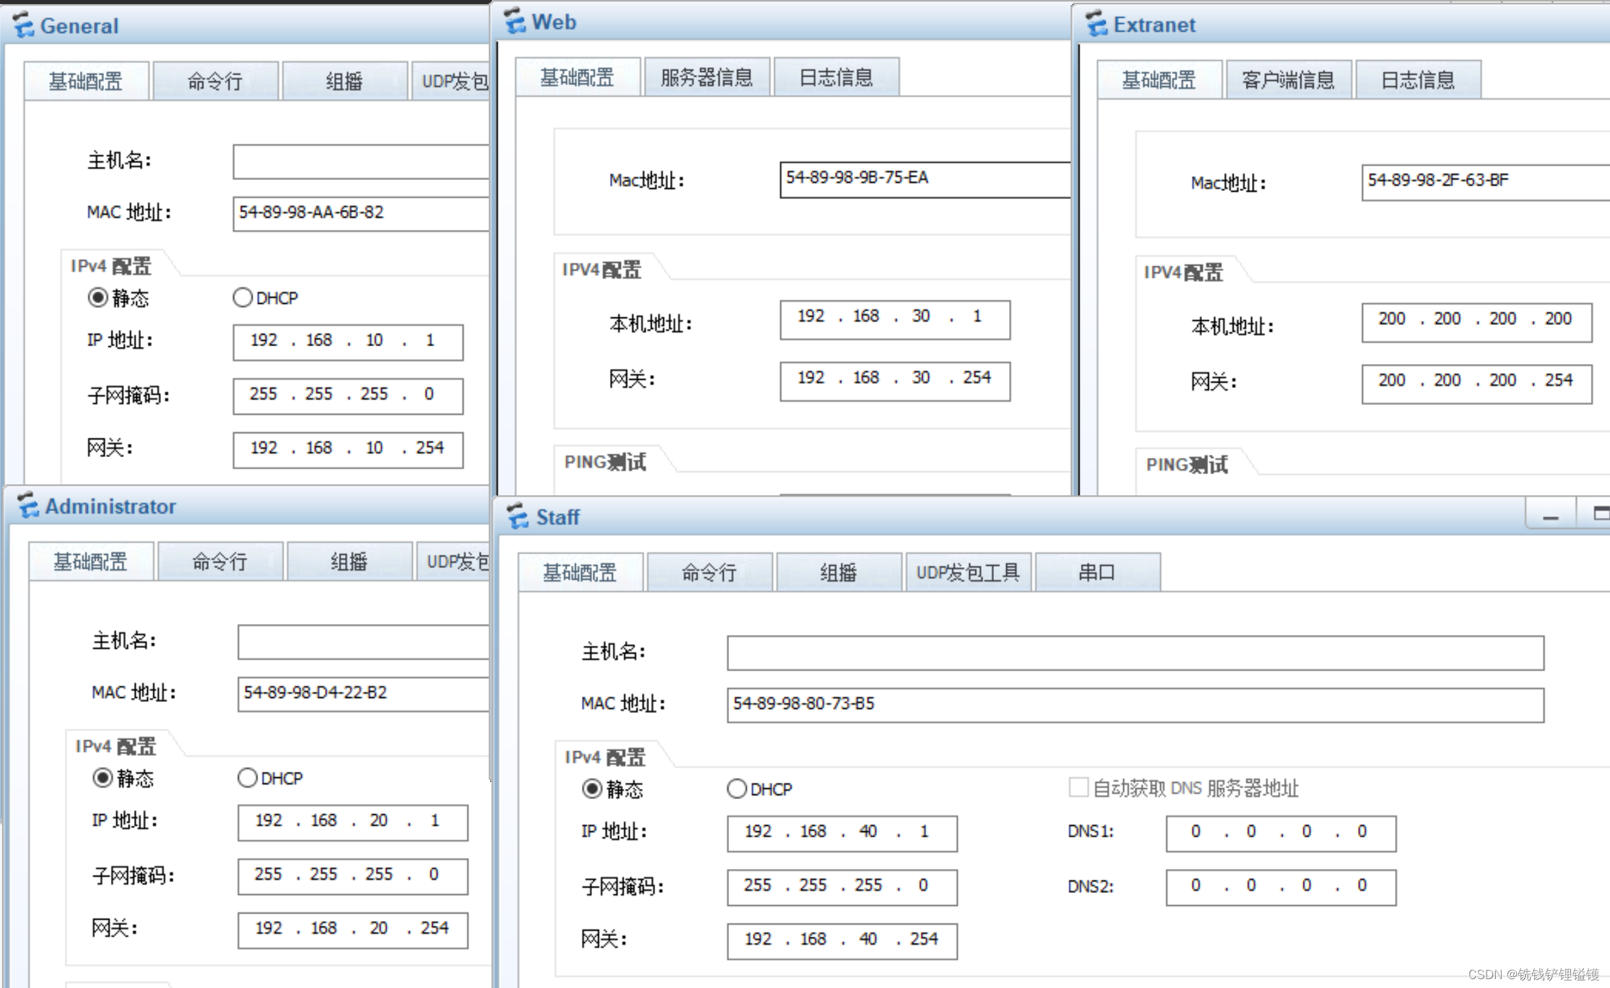Expand the PING测试 section in Web window
1610x988 pixels.
(x=605, y=462)
